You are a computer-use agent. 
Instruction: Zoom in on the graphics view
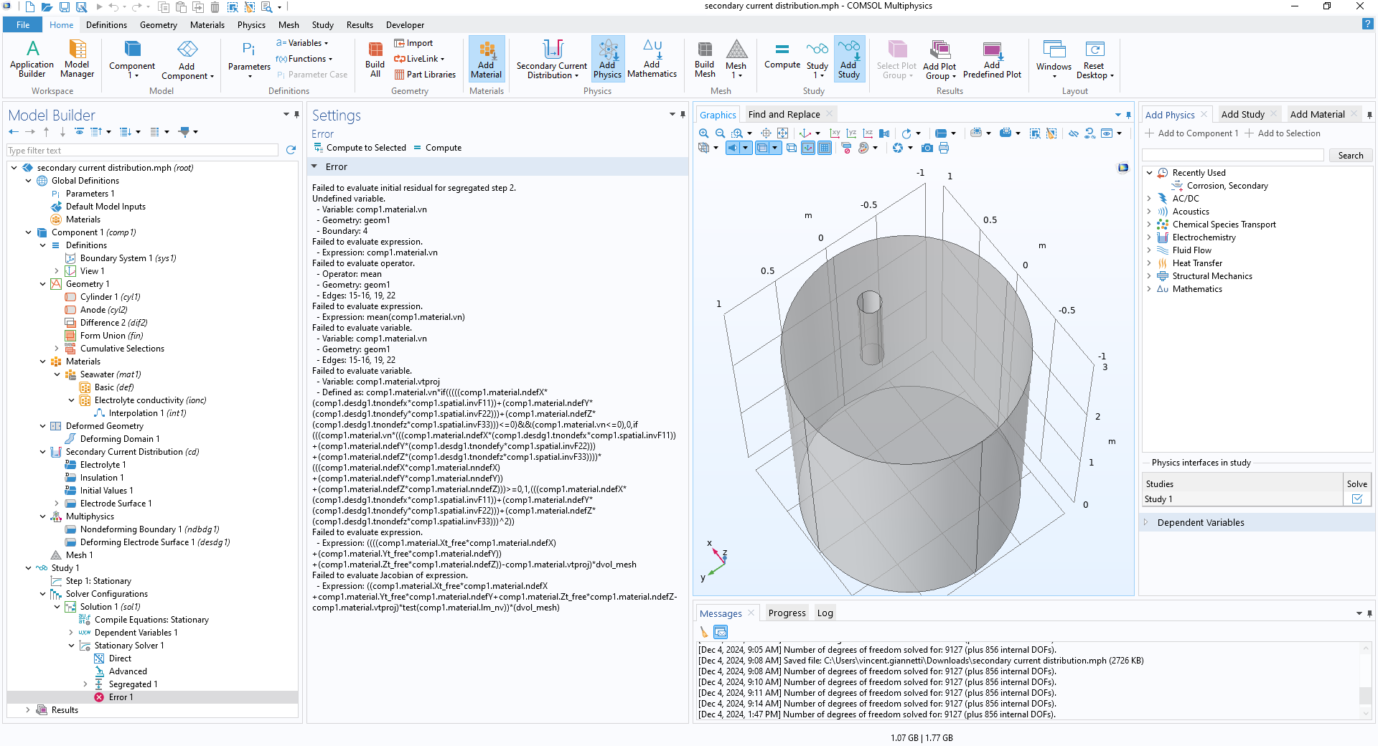point(703,133)
